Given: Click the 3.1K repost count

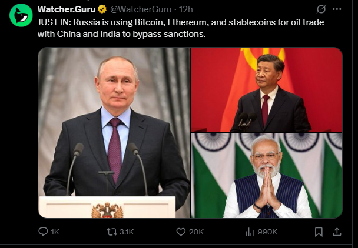Looking at the screenshot, I should [127, 232].
